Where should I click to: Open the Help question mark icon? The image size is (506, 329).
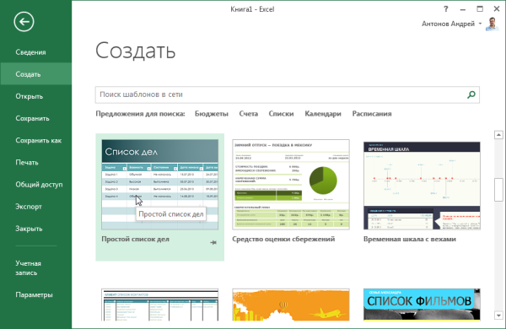[445, 9]
